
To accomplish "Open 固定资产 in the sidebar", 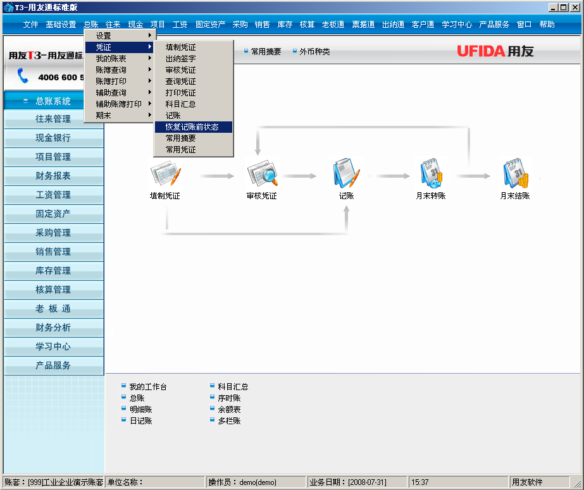I will point(54,214).
